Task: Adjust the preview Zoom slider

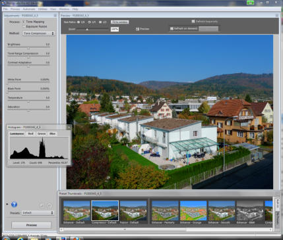Action: (93, 29)
